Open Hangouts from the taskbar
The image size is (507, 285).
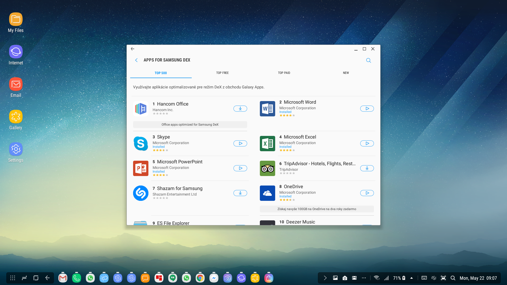173,278
